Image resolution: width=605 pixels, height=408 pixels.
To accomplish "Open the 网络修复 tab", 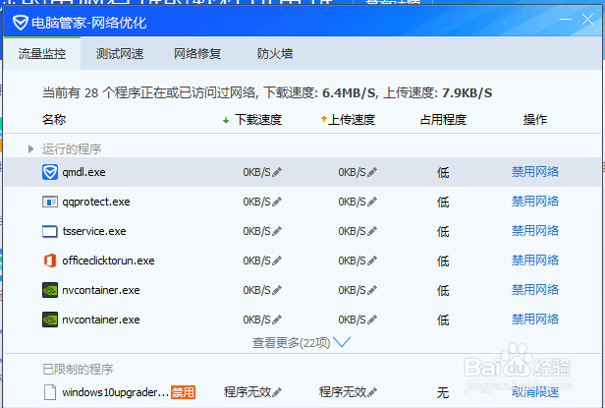I will (197, 54).
